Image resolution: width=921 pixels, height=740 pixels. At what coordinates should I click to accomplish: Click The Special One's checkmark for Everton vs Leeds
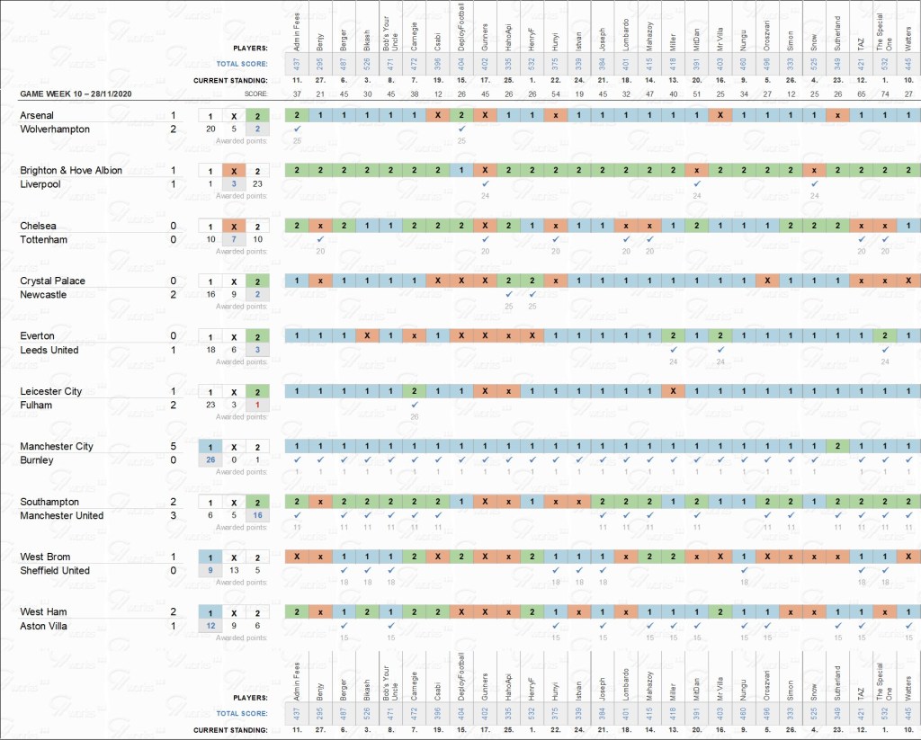885,350
